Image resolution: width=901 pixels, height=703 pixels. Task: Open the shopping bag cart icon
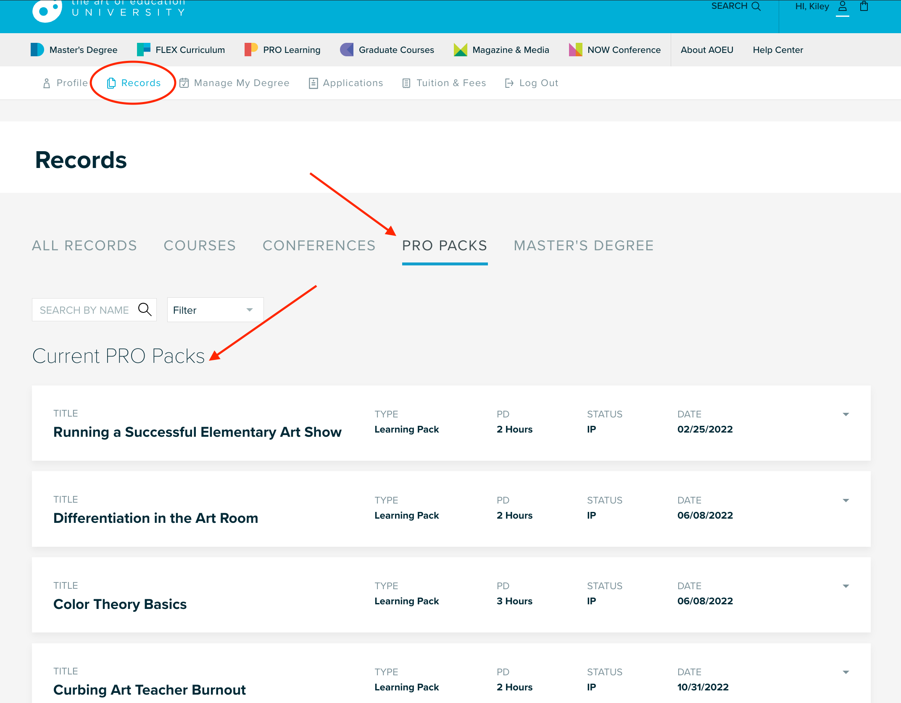[864, 6]
